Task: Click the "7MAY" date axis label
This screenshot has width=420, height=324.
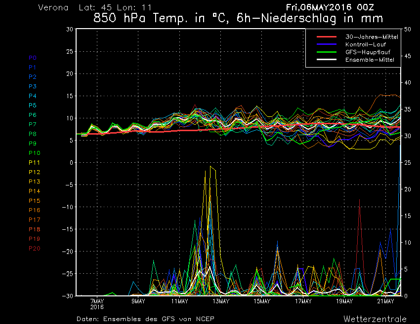Action: tap(97, 301)
